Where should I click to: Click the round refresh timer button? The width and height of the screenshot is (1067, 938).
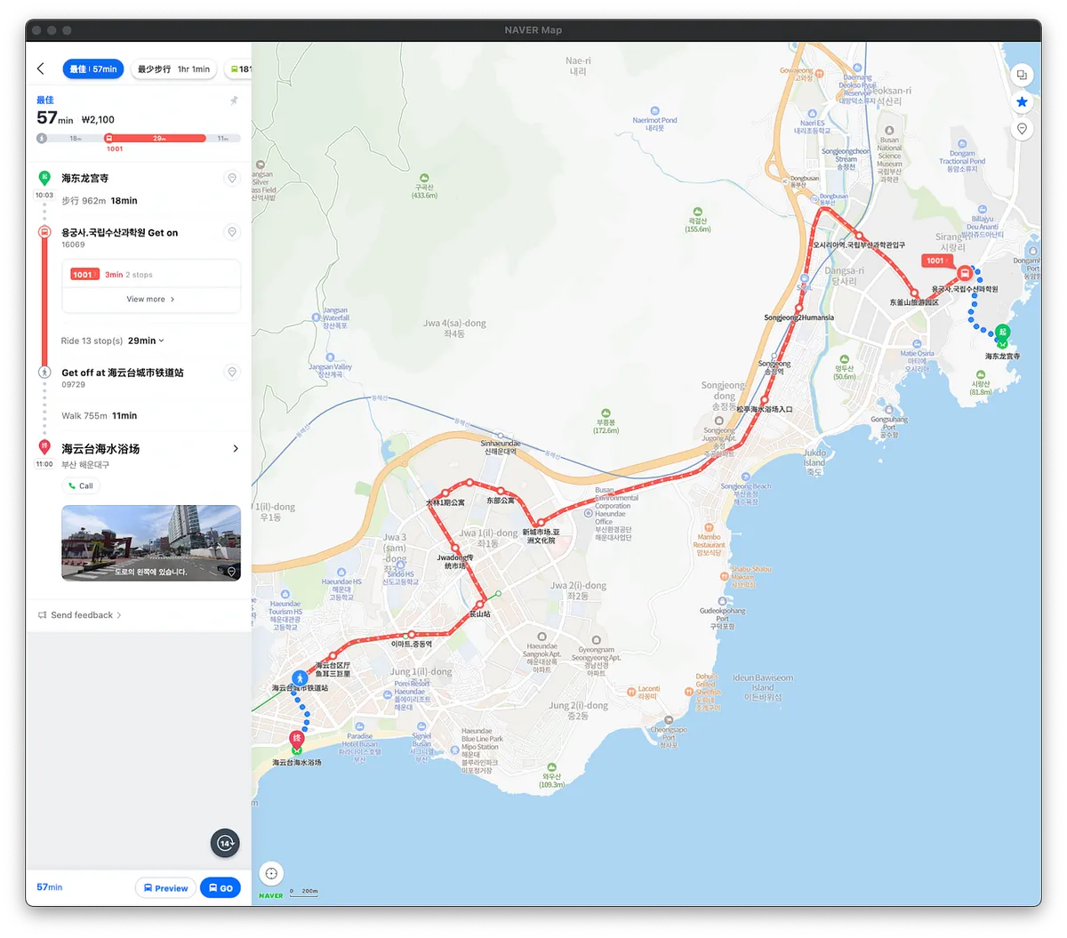[225, 843]
